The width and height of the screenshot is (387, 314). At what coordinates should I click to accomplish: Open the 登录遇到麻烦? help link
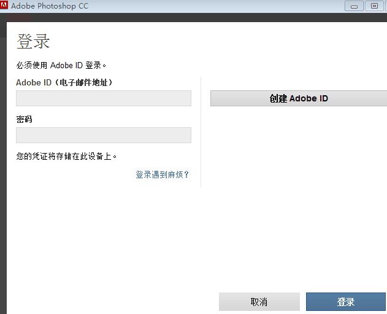[x=162, y=175]
